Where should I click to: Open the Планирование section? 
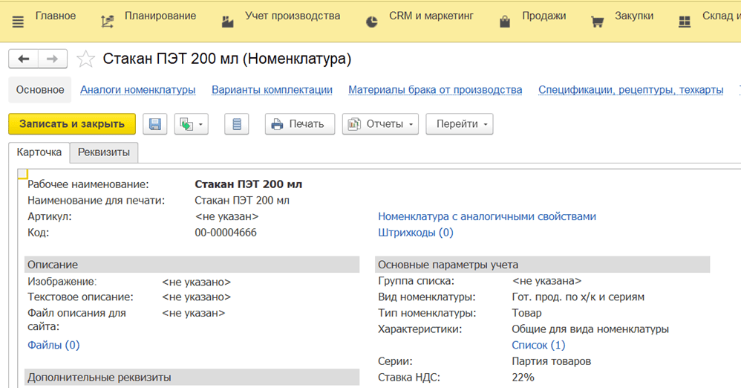click(x=148, y=16)
